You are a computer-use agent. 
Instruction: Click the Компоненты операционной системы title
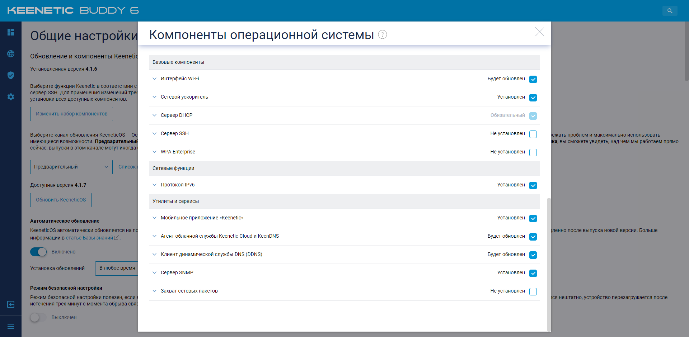[x=262, y=34]
